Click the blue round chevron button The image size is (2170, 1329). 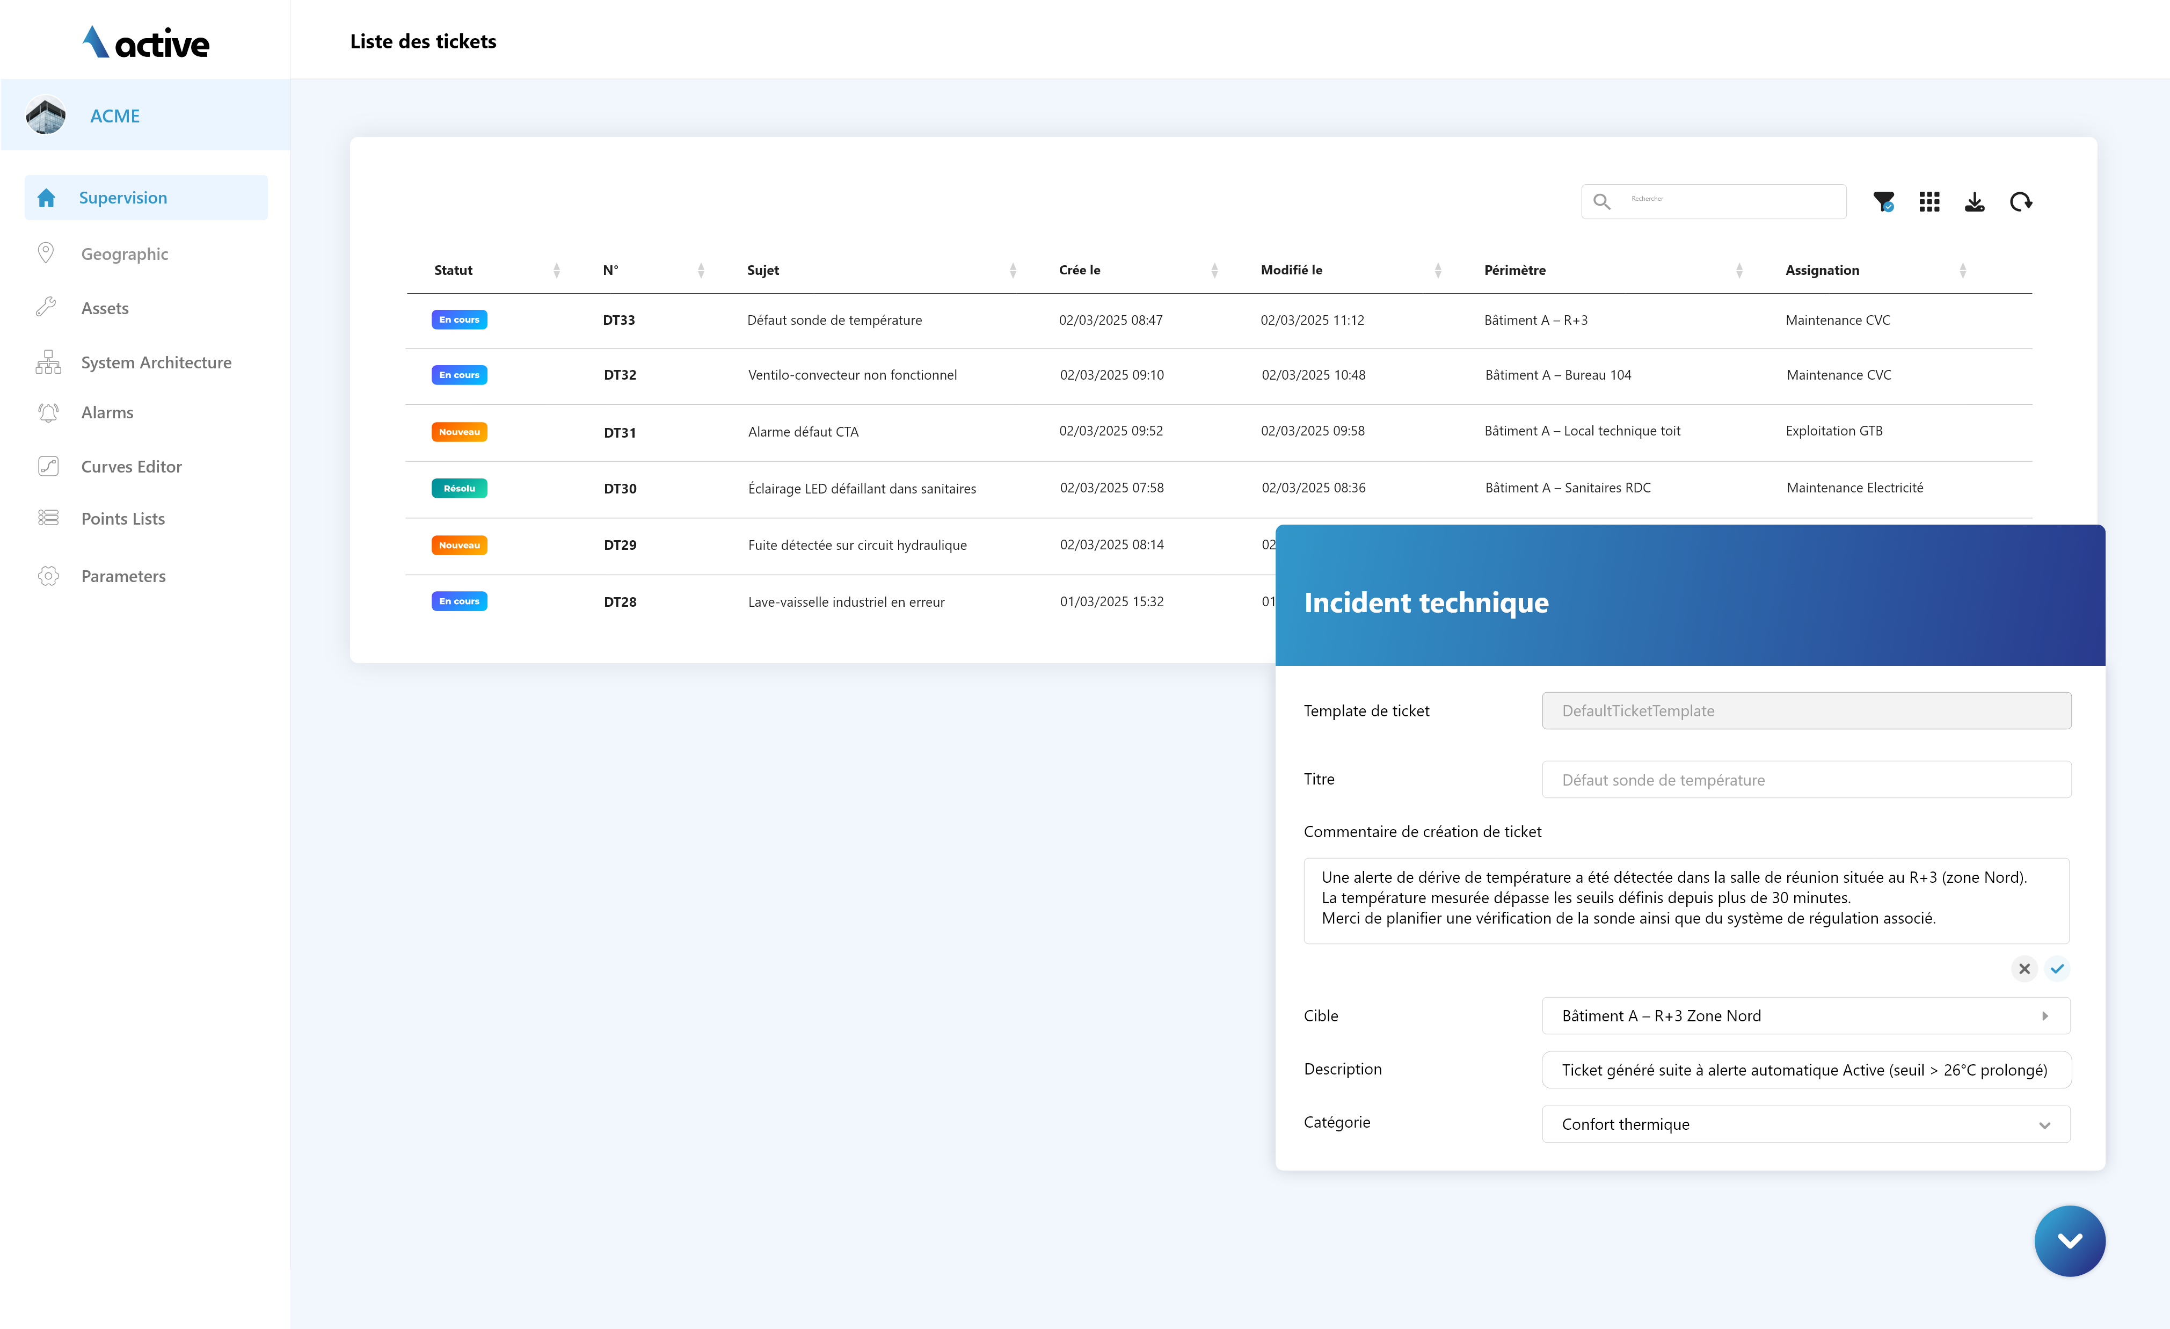pos(2070,1240)
